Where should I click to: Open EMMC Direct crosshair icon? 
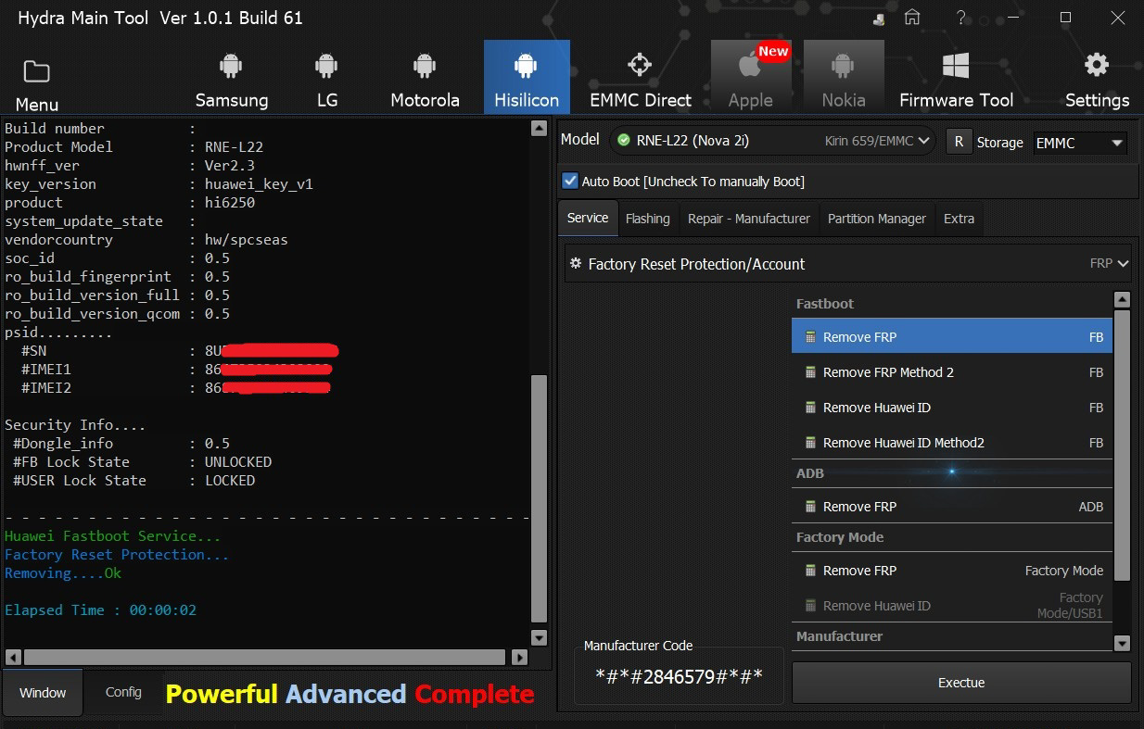point(640,65)
